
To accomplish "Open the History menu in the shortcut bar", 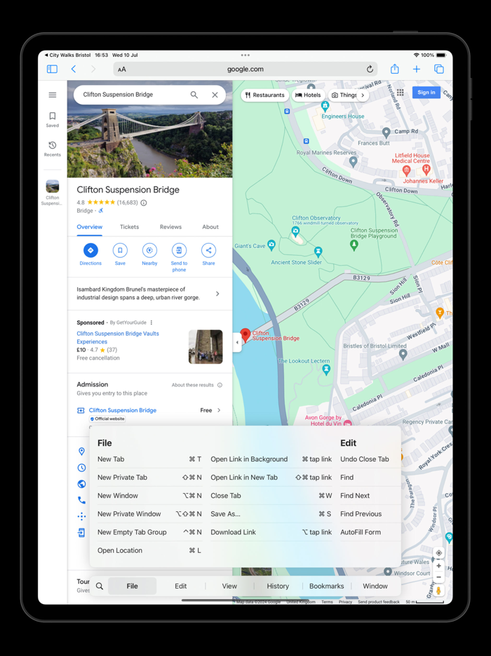I will [x=278, y=586].
